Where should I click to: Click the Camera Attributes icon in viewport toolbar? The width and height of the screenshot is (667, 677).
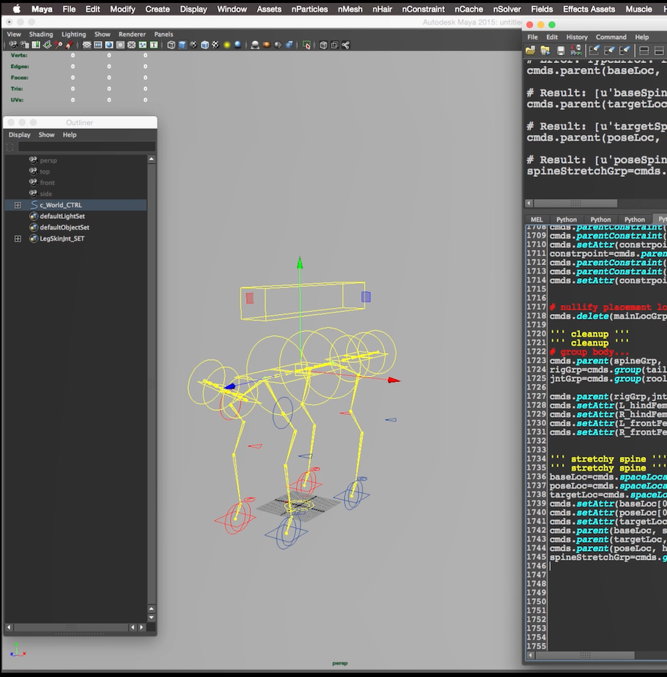pyautogui.click(x=25, y=45)
